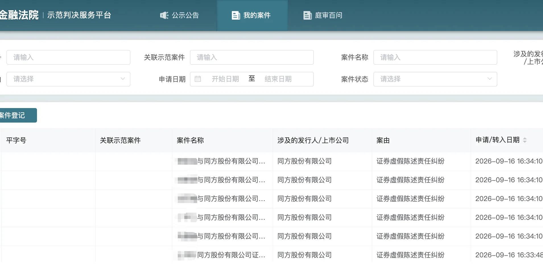The image size is (543, 267).
Task: Click the megaphone icon beside 公示公告
Action: click(164, 15)
